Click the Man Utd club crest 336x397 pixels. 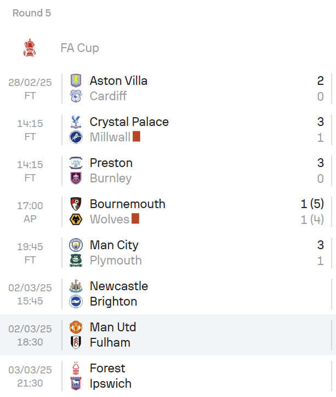[x=76, y=327]
